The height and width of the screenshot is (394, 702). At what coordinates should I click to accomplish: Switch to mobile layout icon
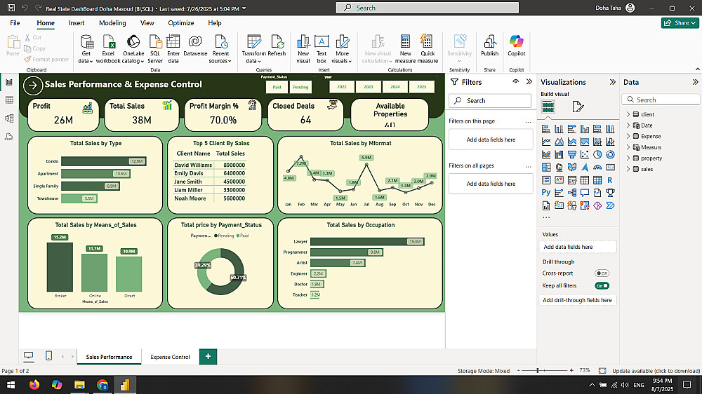pos(48,356)
